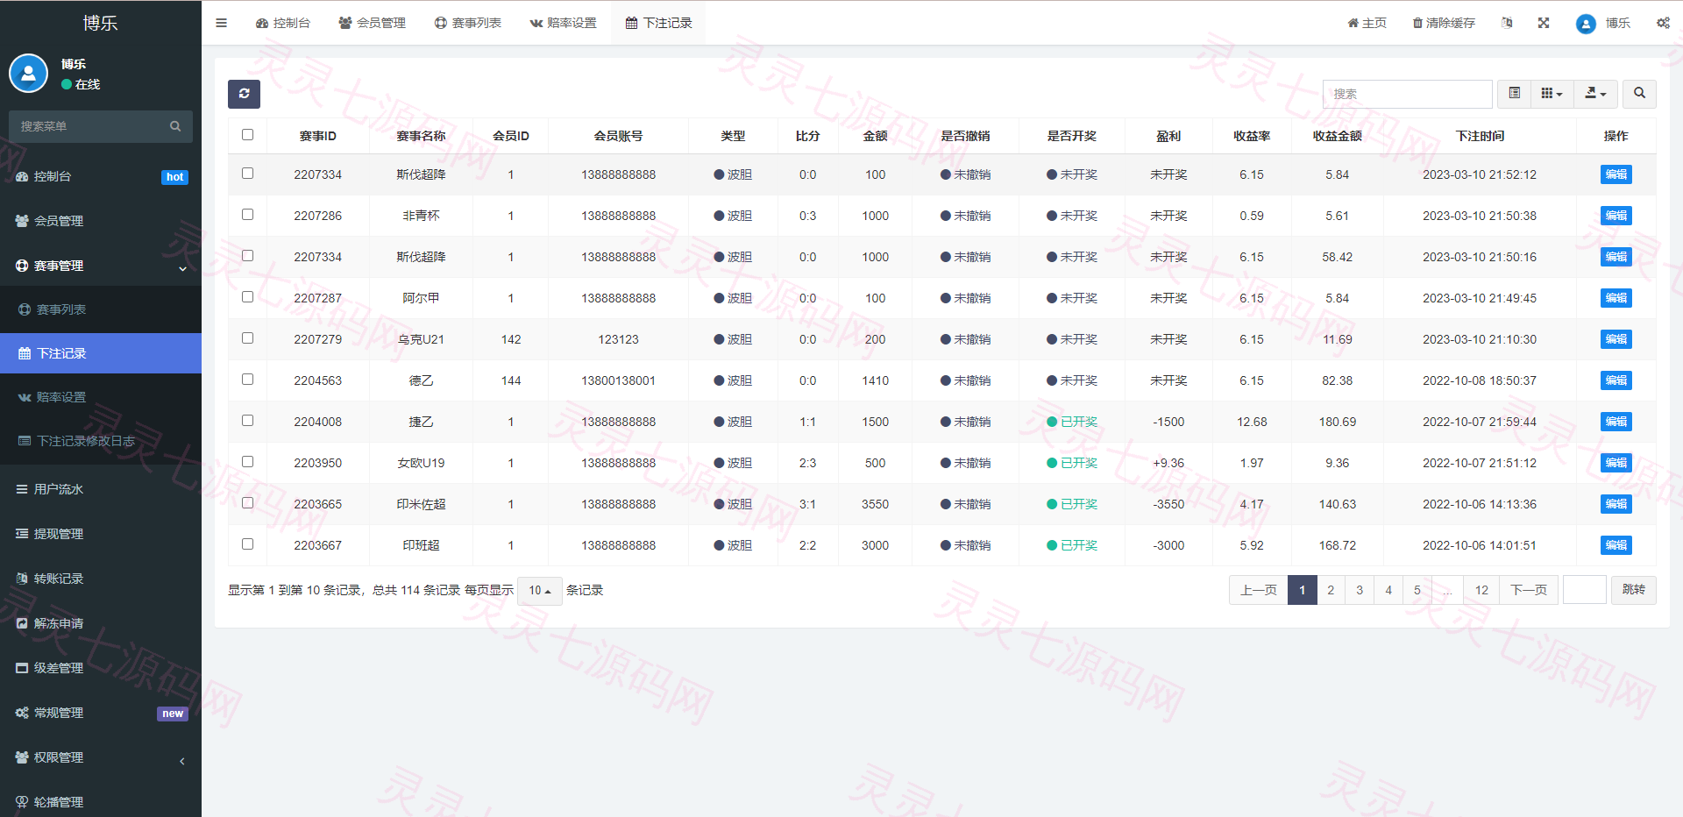Open 赔率设置 sidebar submenu item
Viewport: 1683px width, 817px height.
point(101,397)
